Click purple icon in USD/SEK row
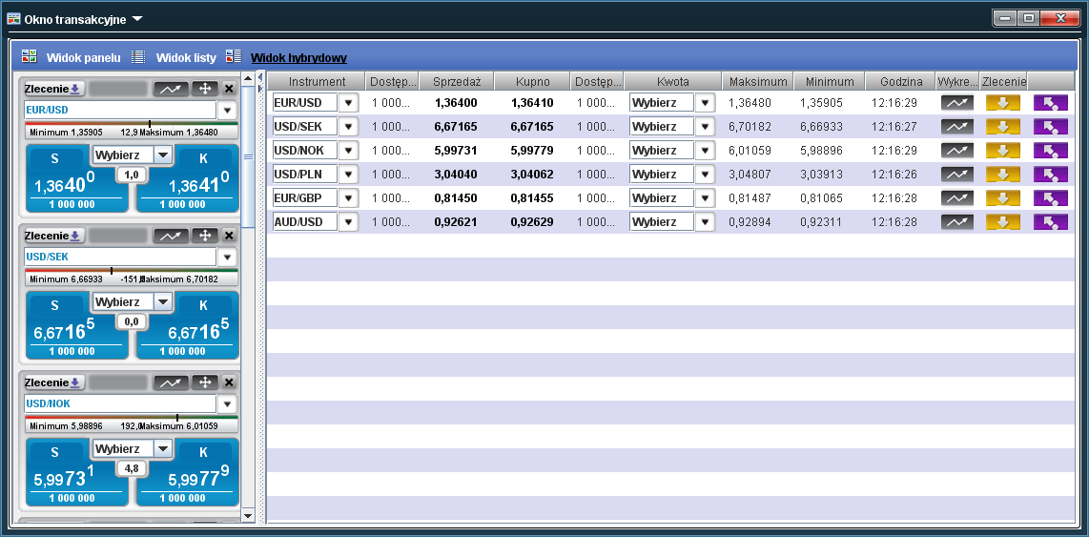The image size is (1089, 537). pos(1051,127)
